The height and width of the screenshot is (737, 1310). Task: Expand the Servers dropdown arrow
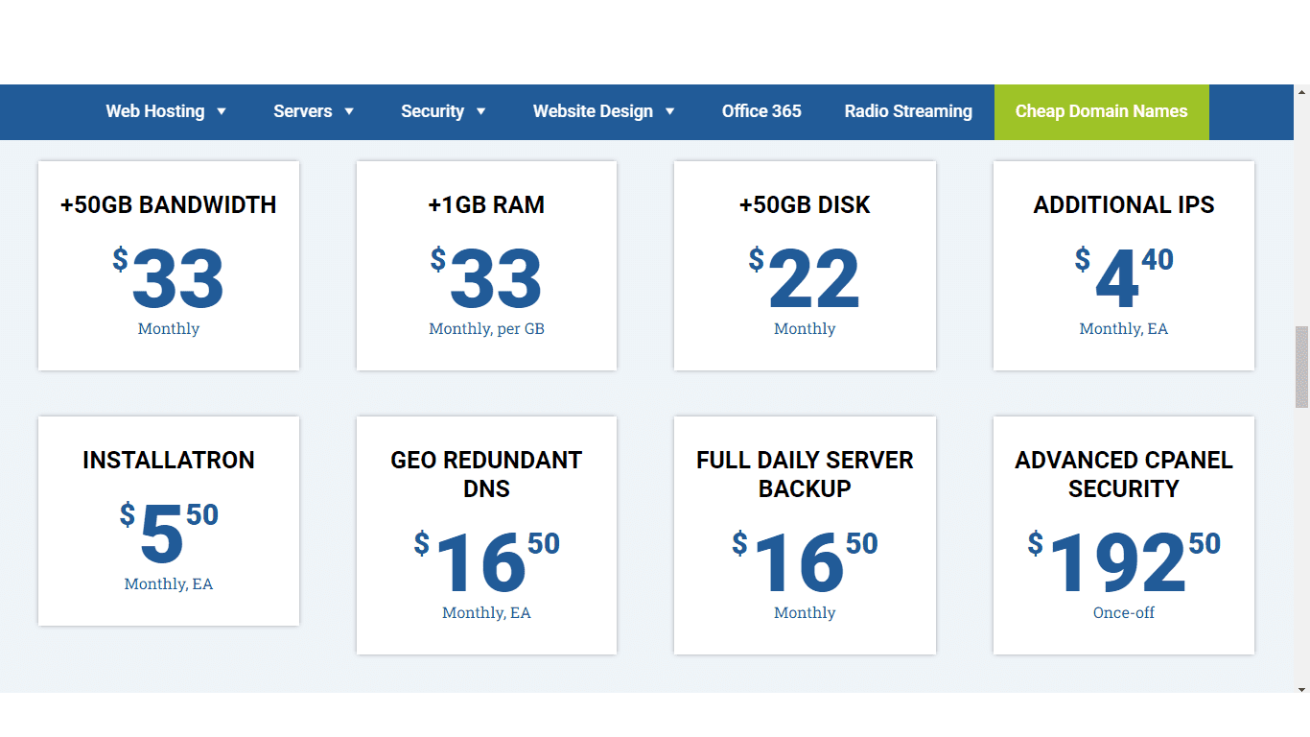[x=349, y=111]
